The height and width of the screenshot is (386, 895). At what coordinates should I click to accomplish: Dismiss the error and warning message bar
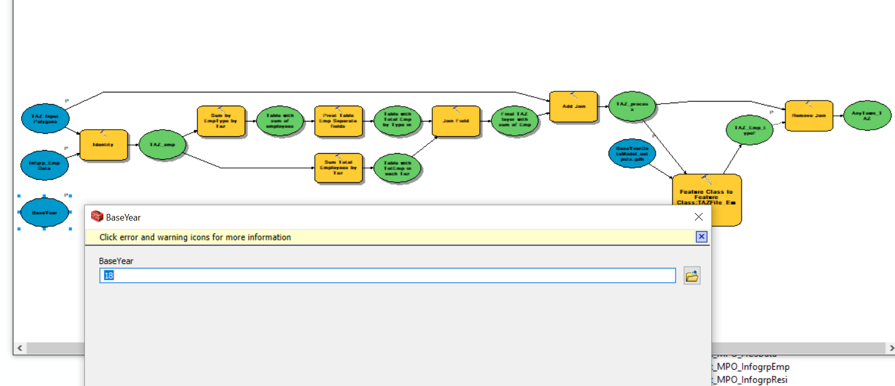(x=702, y=237)
